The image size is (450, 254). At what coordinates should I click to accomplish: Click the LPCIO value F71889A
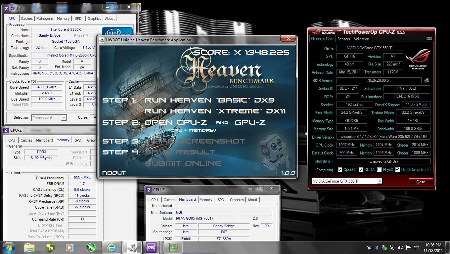click(224, 239)
